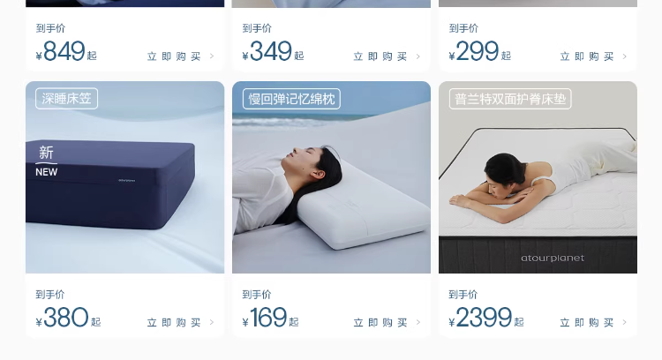Image resolution: width=662 pixels, height=360 pixels.
Task: Select the 深睡床笠 label tag
Action: point(67,98)
